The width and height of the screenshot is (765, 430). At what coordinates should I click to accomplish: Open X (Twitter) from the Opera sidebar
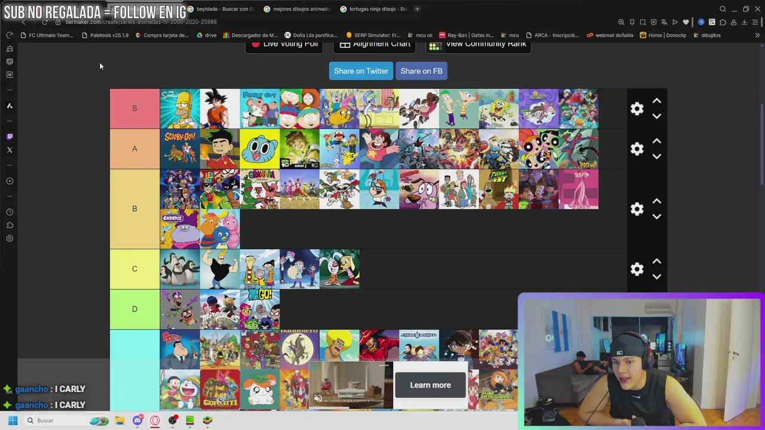10,150
